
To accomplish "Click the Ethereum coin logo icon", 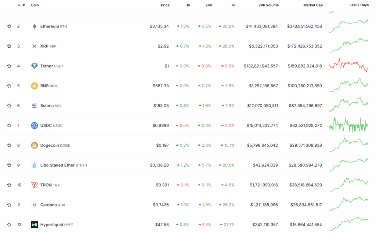I will (34, 26).
